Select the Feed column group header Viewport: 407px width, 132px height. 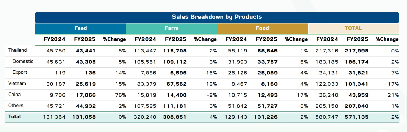[81, 28]
